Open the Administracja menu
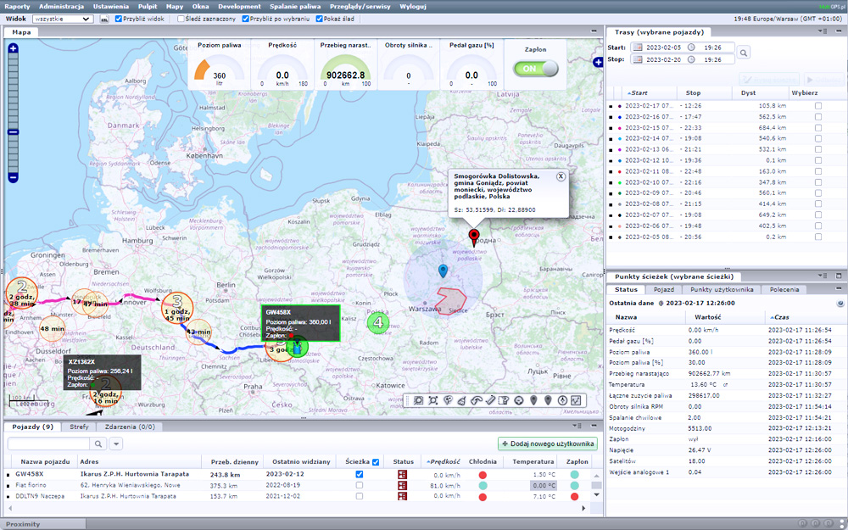848x530 pixels. click(62, 7)
